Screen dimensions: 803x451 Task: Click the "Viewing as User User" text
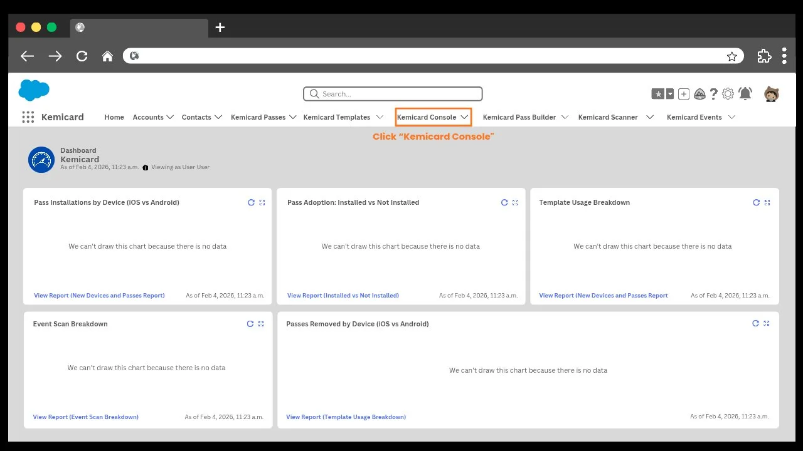click(x=181, y=168)
